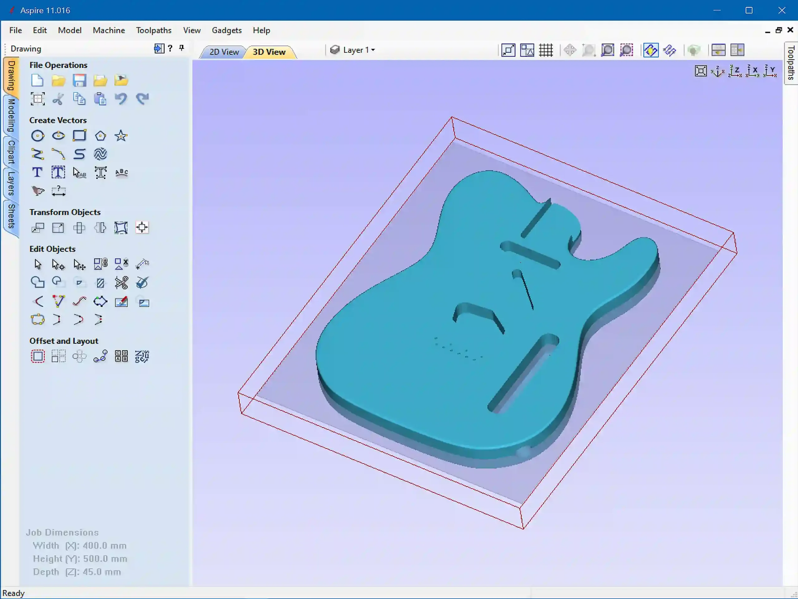This screenshot has width=798, height=599.
Task: Click the Undo arrow icon
Action: tap(121, 99)
